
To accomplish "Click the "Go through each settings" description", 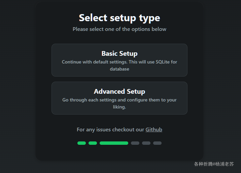I will point(119,103).
